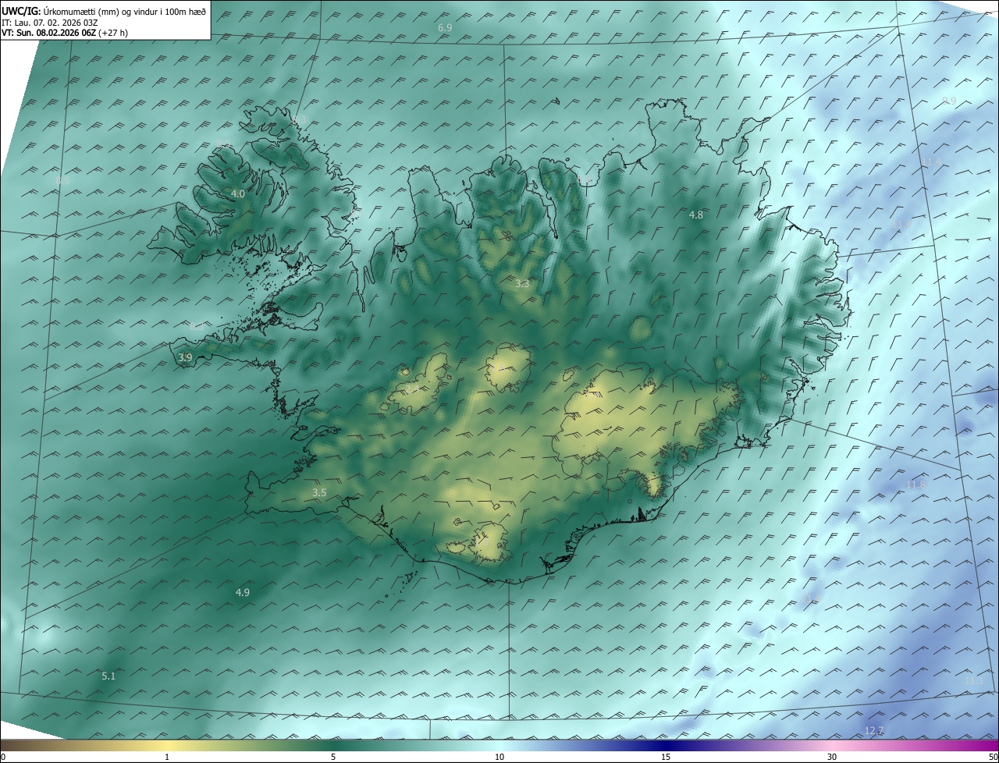Viewport: 999px width, 763px height.
Task: Select the initial time line "IT: Lau. 07. 02. 2026 03Z"
Action: tap(52, 22)
